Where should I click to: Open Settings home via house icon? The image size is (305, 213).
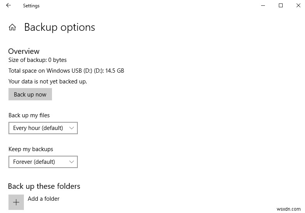12,27
